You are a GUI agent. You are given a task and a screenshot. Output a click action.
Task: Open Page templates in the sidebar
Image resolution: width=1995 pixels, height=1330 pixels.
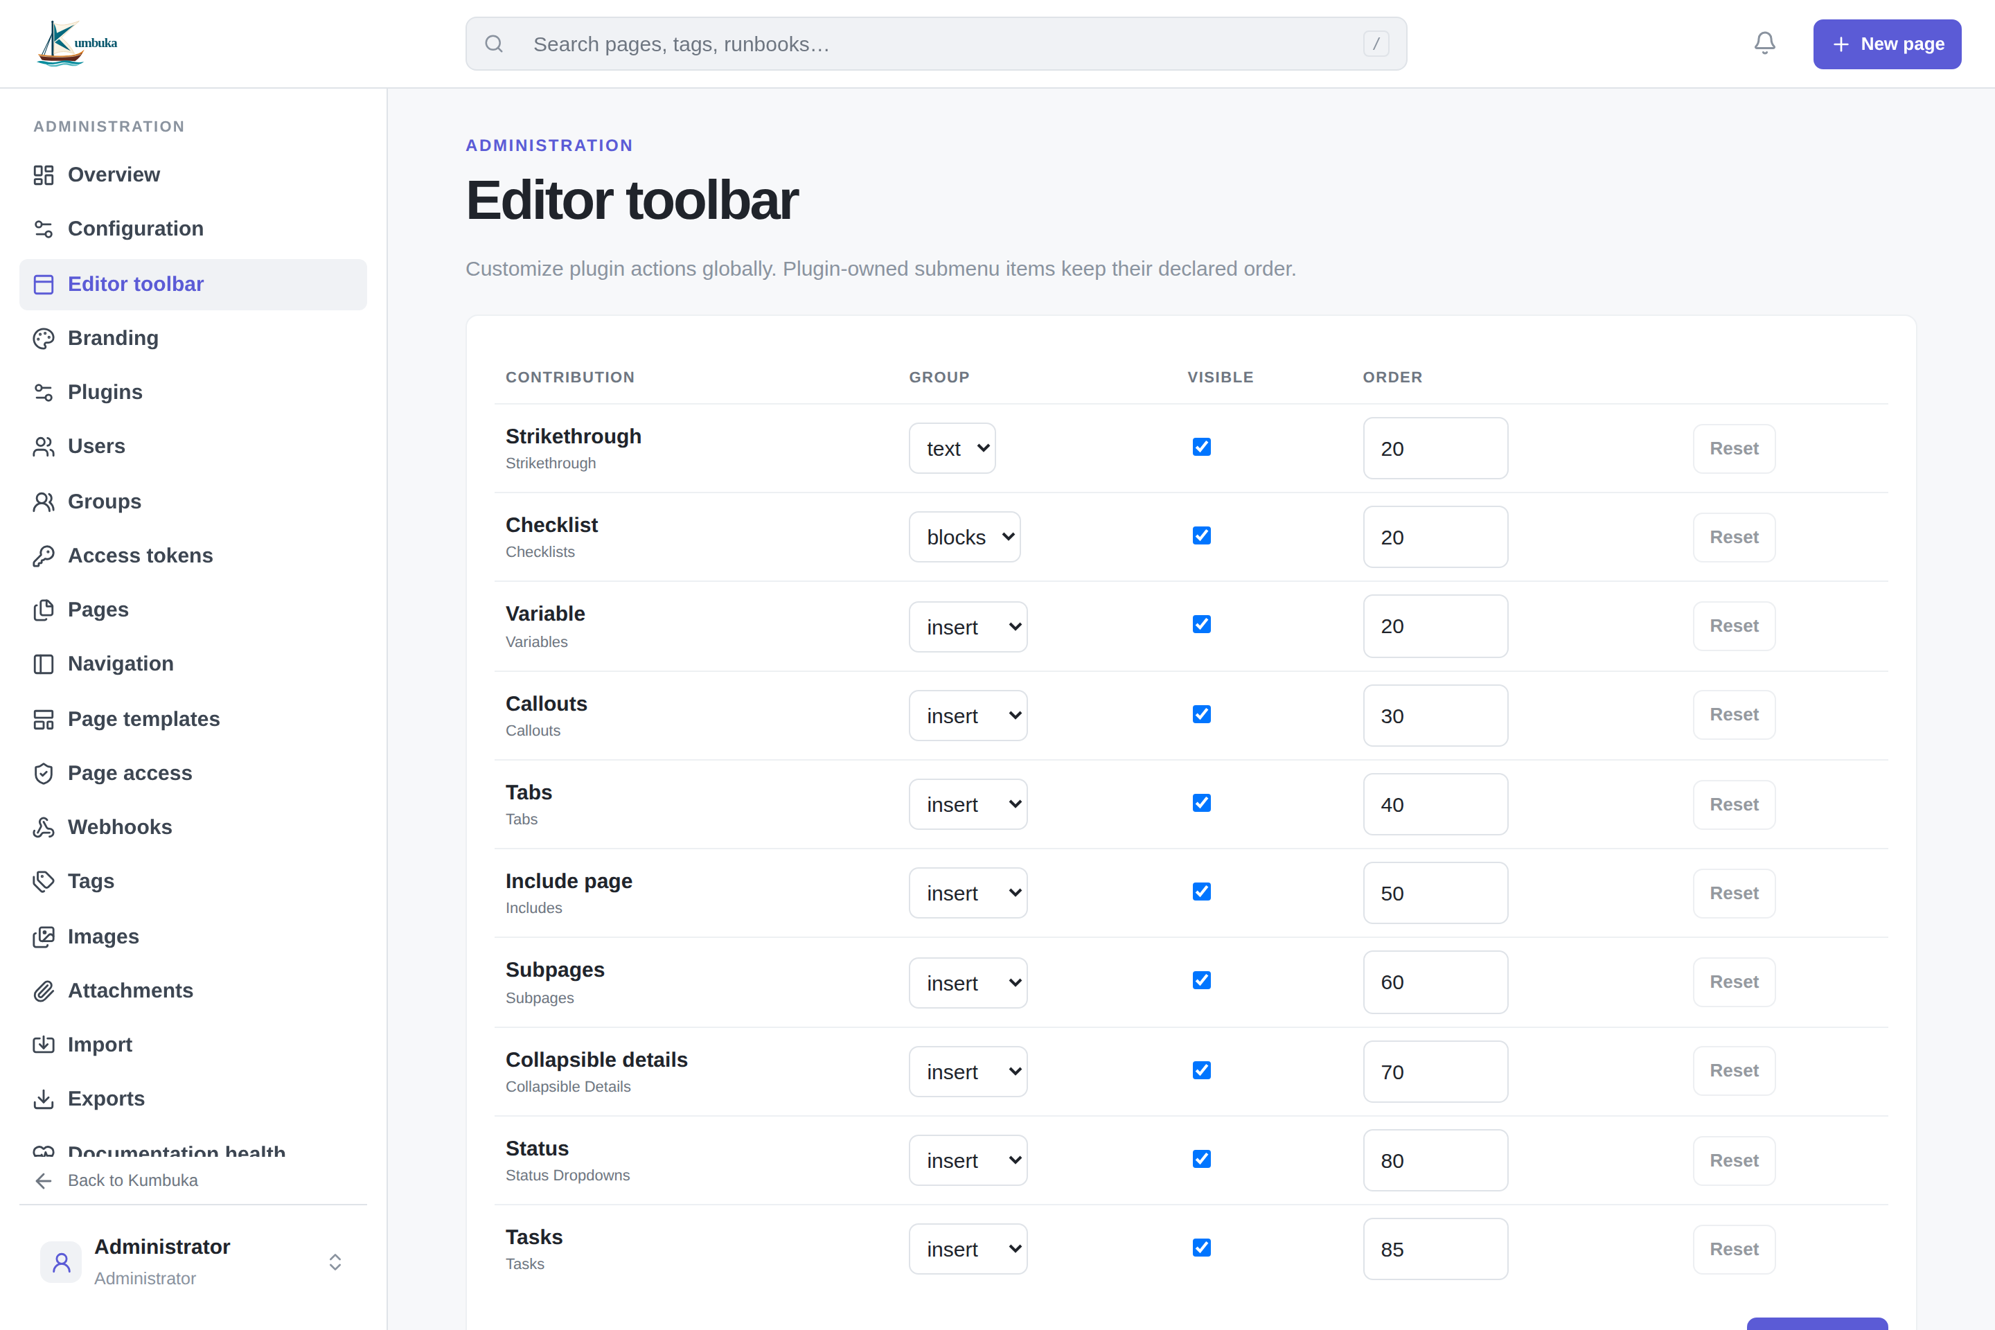click(193, 719)
